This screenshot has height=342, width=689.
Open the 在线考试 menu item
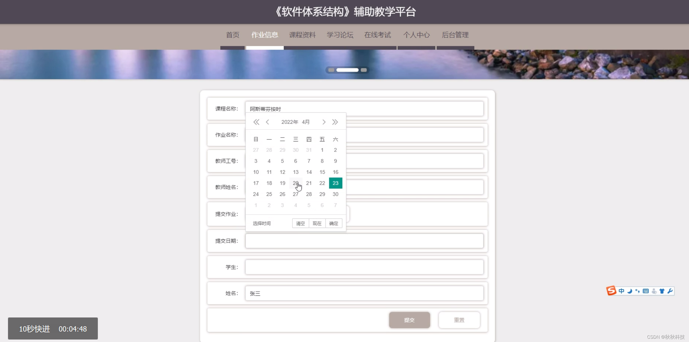coord(378,35)
